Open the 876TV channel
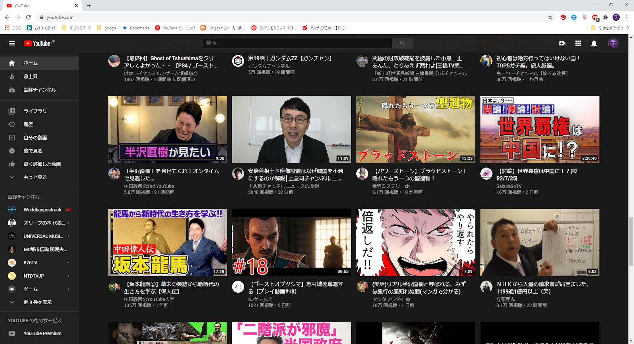This screenshot has height=344, width=634. (x=40, y=263)
